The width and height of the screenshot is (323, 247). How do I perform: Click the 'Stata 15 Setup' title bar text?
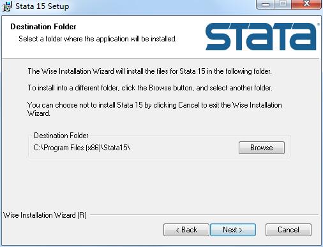click(x=42, y=6)
